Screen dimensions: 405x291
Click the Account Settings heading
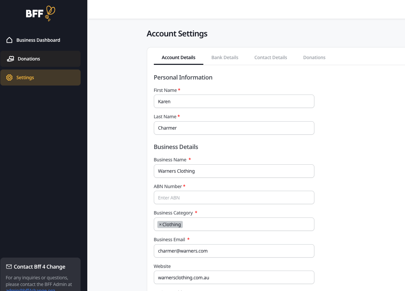pyautogui.click(x=177, y=34)
